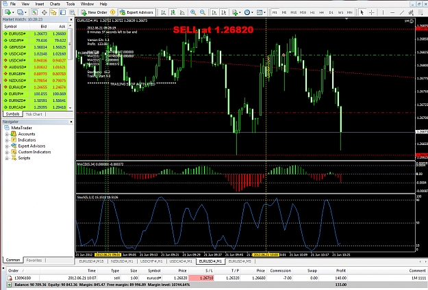Image resolution: width=428 pixels, height=290 pixels.
Task: Sort orders by the Profit column header
Action: pyautogui.click(x=341, y=271)
